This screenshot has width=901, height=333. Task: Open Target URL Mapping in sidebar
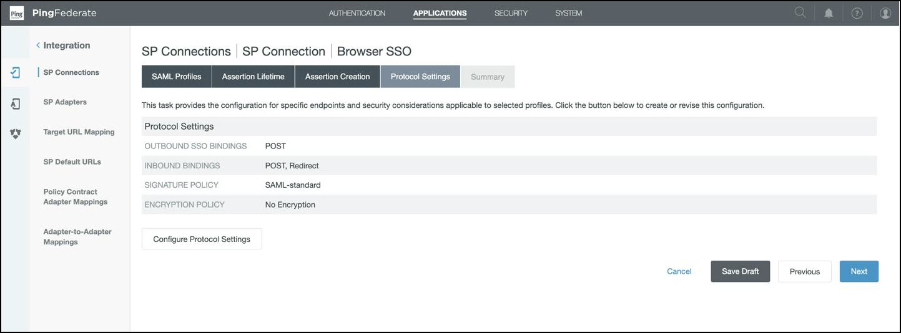[79, 132]
